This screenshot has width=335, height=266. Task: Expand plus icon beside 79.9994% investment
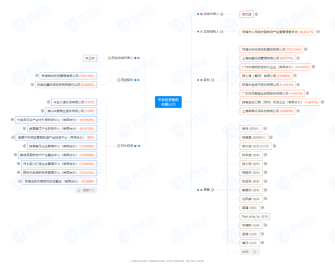click(24, 146)
